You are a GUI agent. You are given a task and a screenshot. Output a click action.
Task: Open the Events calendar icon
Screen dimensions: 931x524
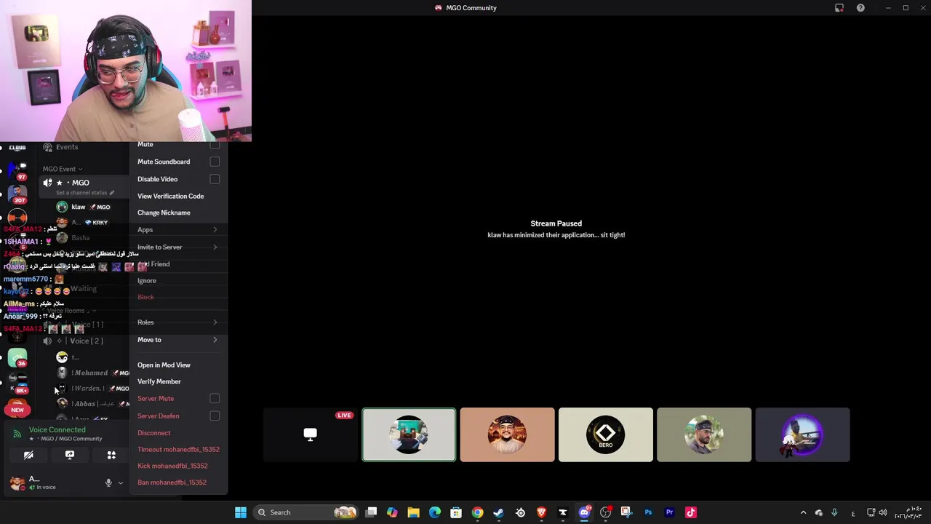click(48, 147)
